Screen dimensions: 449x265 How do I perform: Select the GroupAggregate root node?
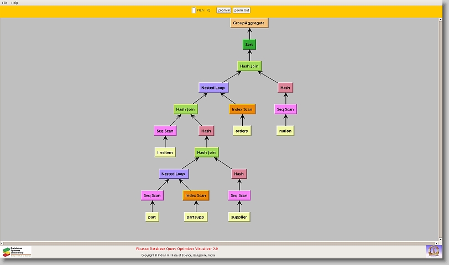pyautogui.click(x=249, y=23)
